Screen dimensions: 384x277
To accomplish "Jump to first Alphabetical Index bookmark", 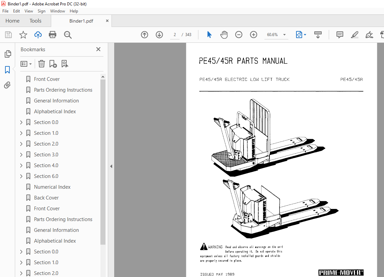I will [x=55, y=112].
